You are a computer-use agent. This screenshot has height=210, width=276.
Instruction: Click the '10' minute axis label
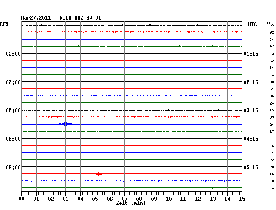pyautogui.click(x=169, y=199)
